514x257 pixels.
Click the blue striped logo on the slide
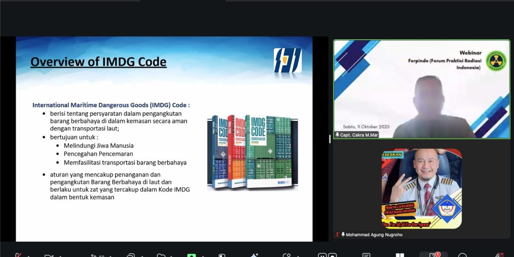pos(288,60)
